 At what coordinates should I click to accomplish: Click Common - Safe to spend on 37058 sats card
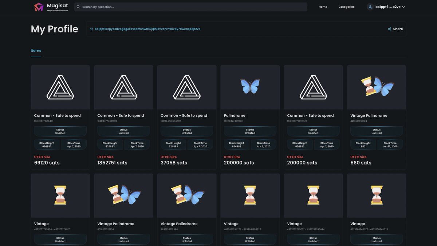coord(184,115)
